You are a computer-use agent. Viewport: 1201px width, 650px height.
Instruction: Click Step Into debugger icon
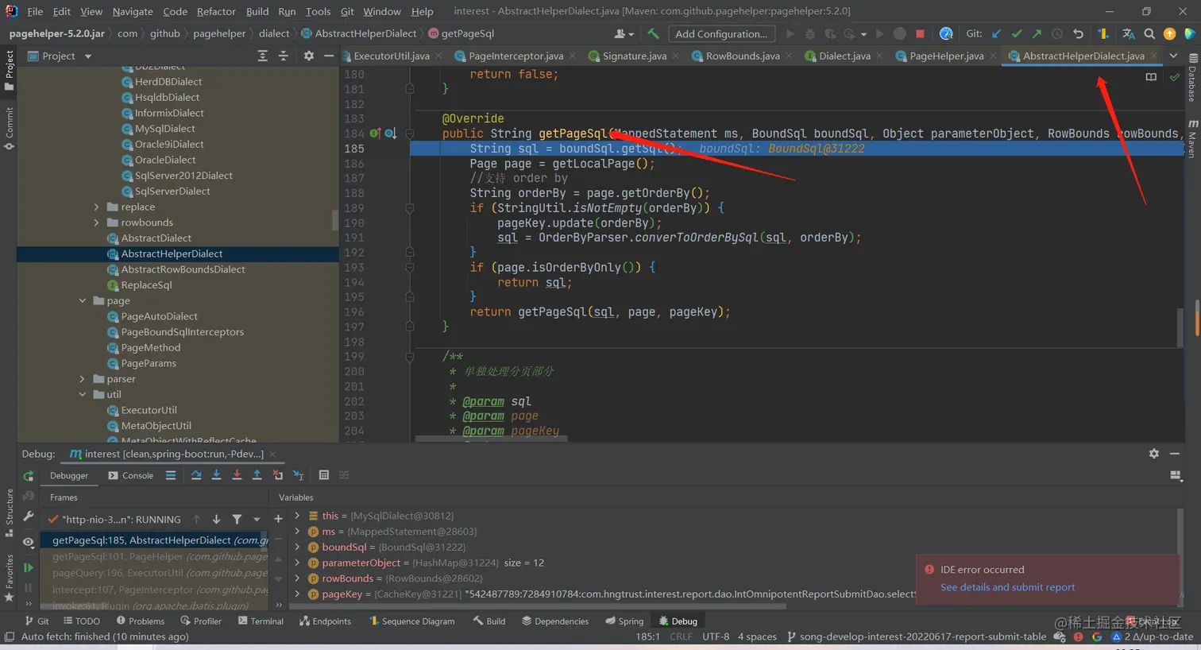216,475
